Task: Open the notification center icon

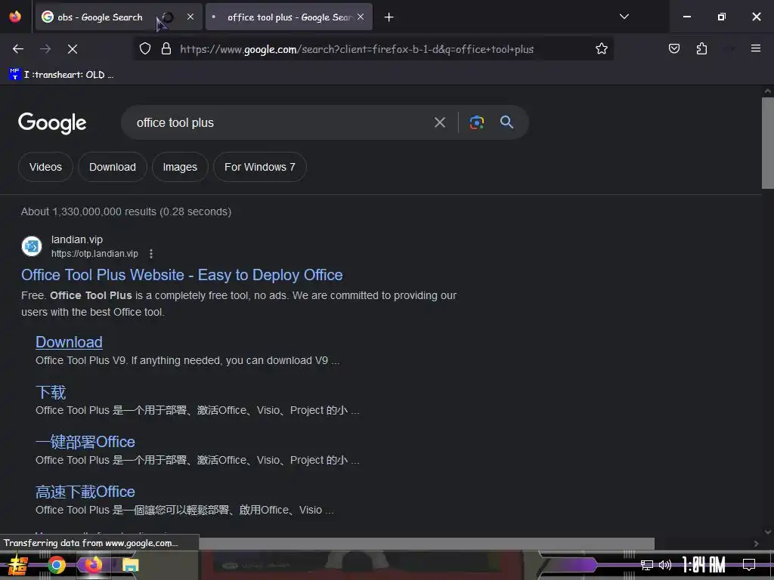Action: (749, 565)
